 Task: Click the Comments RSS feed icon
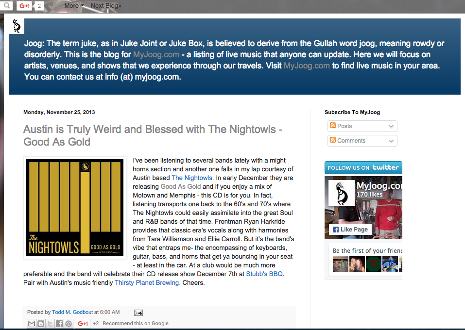point(333,140)
